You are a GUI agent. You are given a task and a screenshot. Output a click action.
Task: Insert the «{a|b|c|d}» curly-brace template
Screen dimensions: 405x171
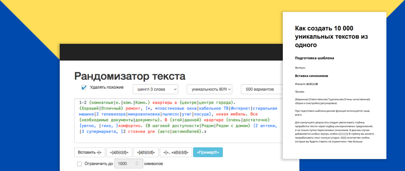(x=119, y=152)
